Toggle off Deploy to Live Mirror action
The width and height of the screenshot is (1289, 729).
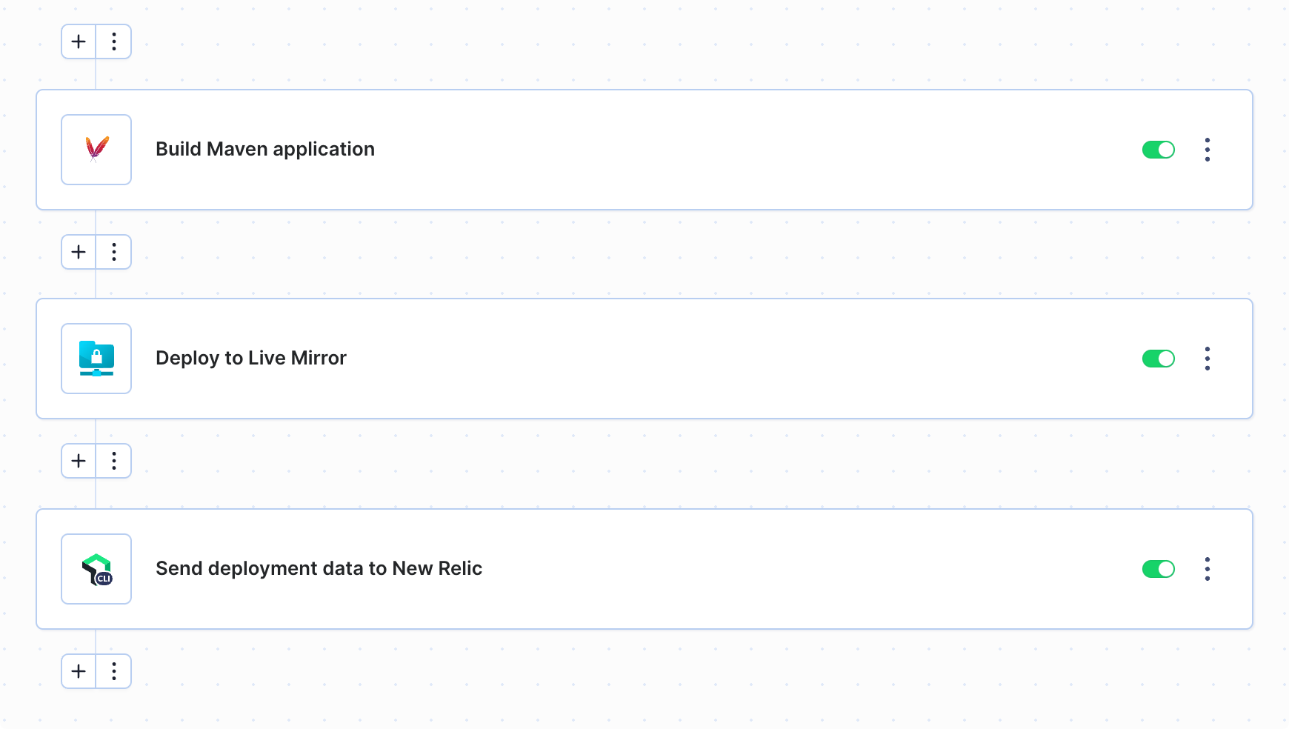coord(1159,359)
